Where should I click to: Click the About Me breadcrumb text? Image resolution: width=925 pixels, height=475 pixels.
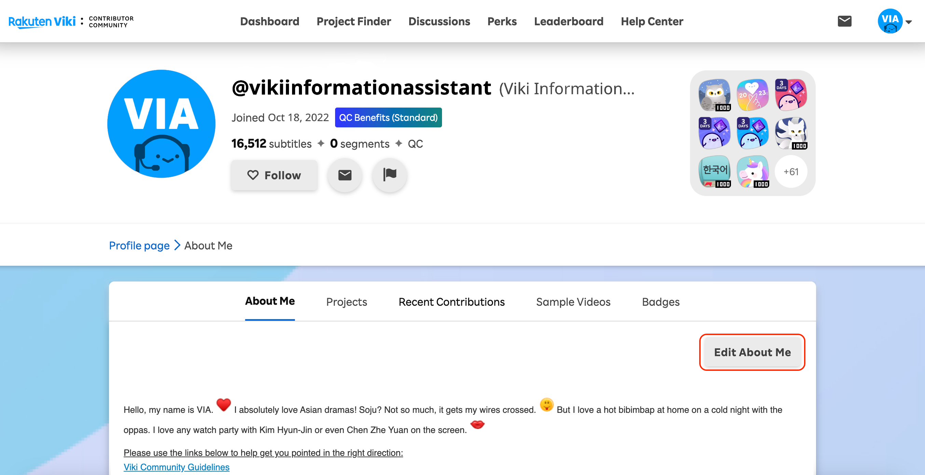point(208,246)
